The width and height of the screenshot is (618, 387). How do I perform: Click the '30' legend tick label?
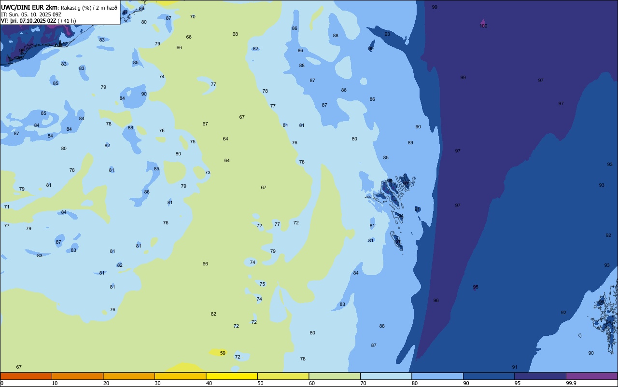pyautogui.click(x=157, y=383)
